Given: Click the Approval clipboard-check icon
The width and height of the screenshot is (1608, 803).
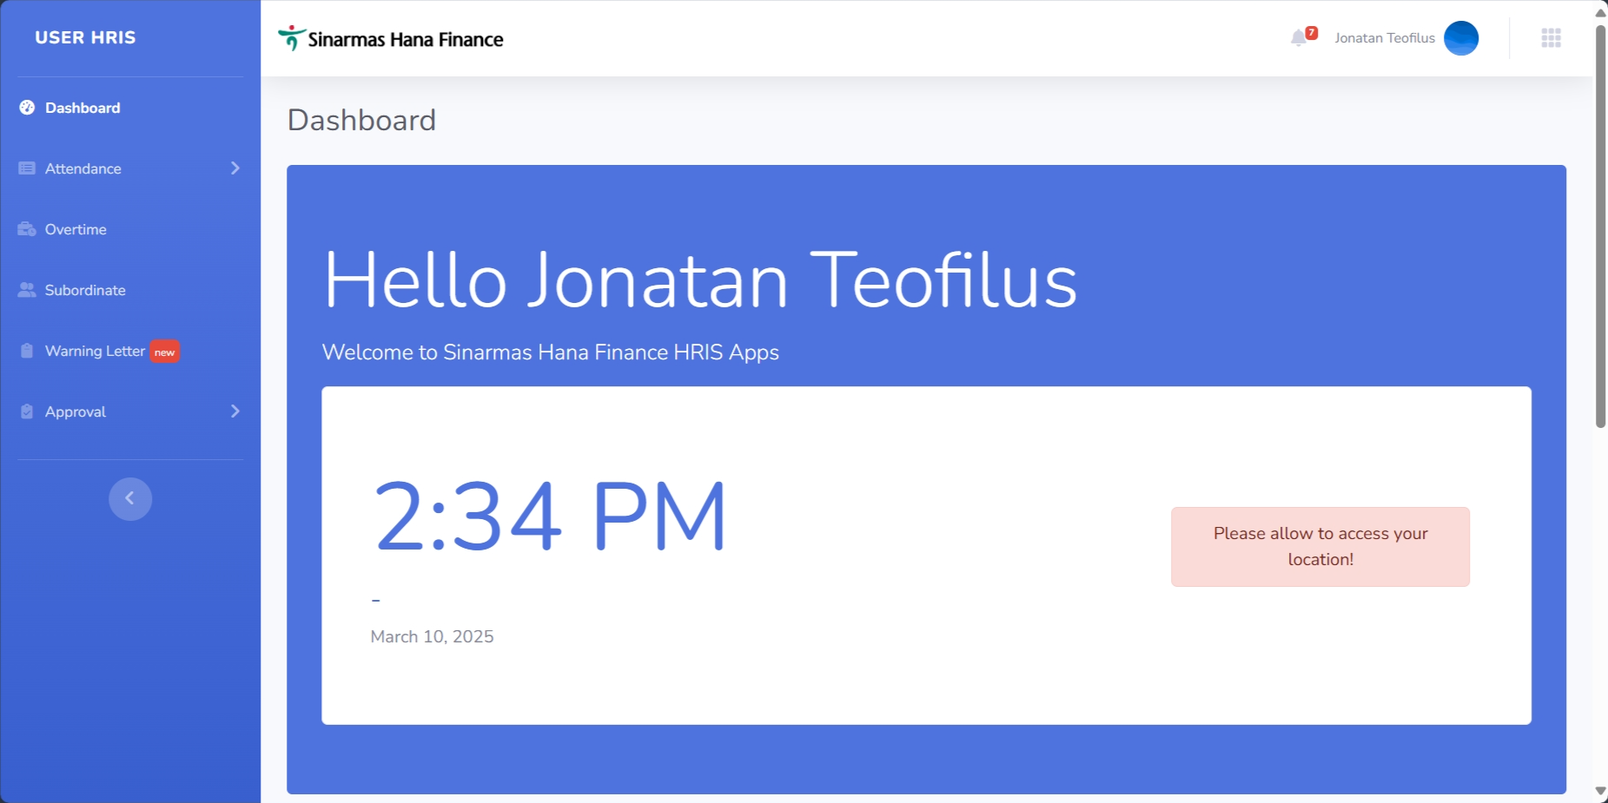Looking at the screenshot, I should click(27, 411).
